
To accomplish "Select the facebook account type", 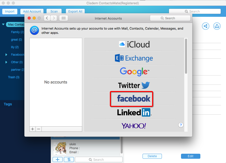I will (x=134, y=99).
